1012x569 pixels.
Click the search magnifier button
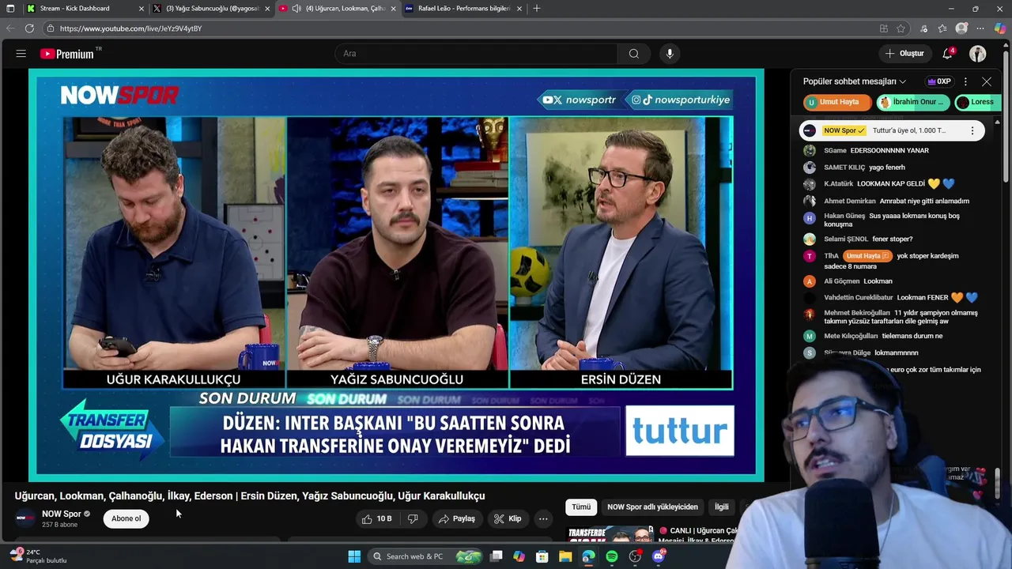pyautogui.click(x=633, y=54)
